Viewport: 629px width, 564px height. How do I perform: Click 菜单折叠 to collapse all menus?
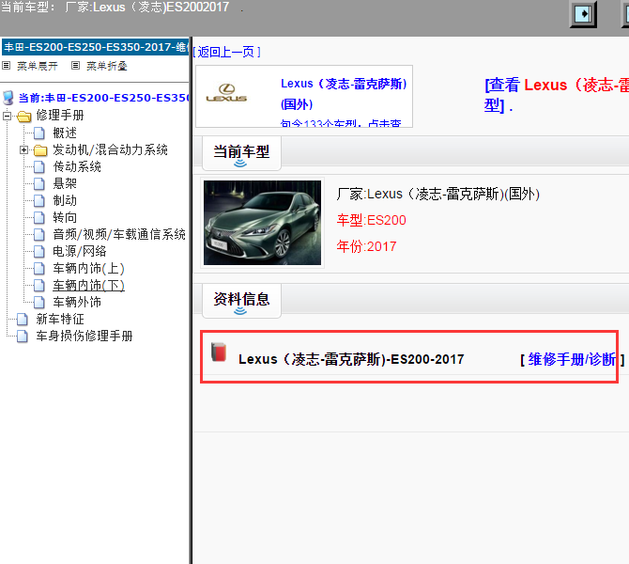[105, 66]
